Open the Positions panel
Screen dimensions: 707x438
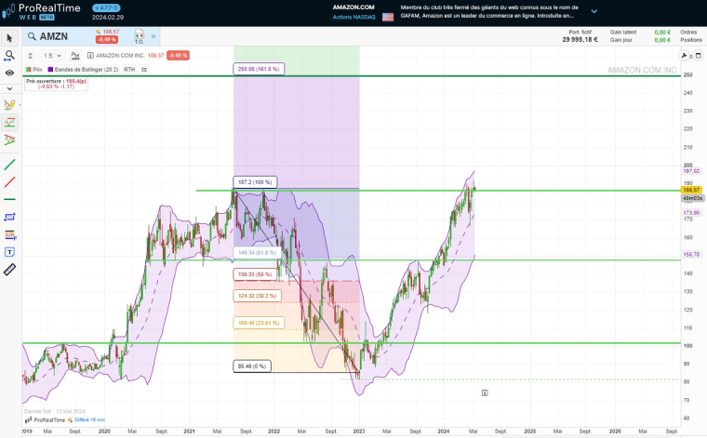coord(691,40)
